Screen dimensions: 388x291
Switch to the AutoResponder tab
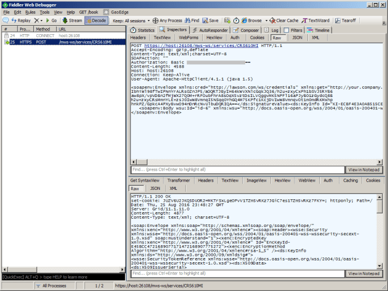click(212, 29)
